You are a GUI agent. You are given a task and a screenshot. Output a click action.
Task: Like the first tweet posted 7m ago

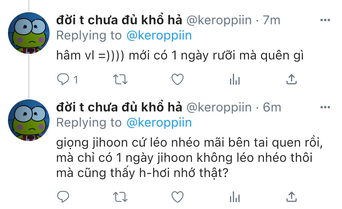point(177,79)
